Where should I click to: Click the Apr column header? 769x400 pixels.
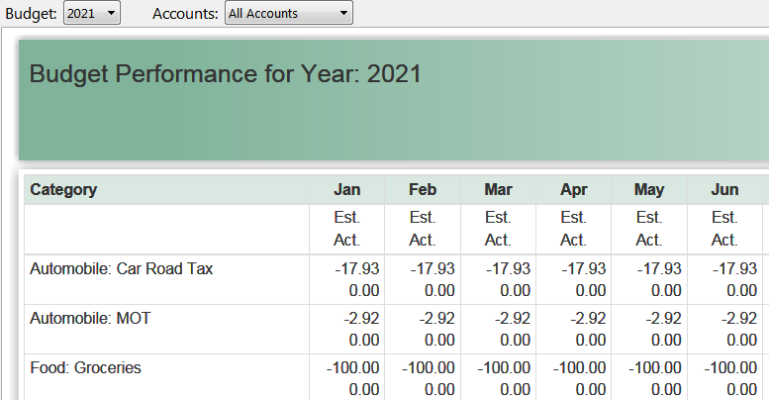[573, 190]
